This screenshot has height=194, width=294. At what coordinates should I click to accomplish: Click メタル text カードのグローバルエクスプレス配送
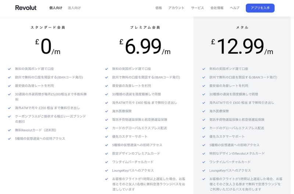tap(237, 128)
